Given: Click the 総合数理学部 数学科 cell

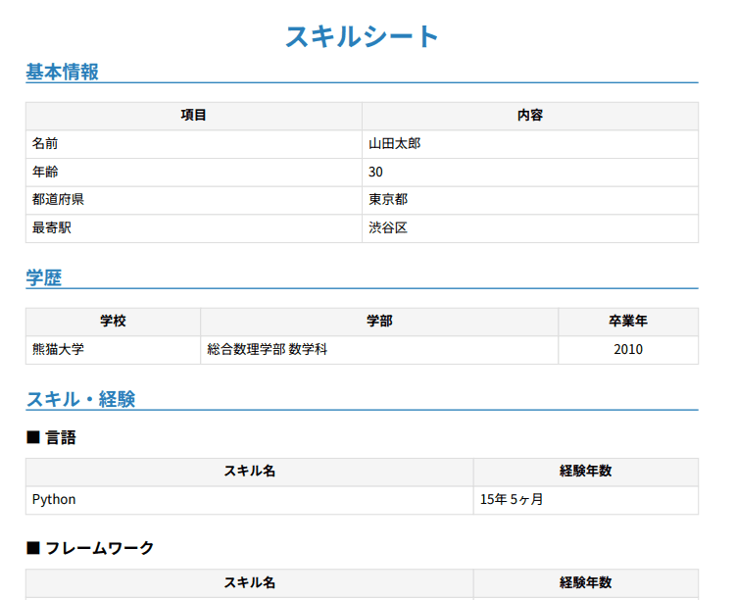Looking at the screenshot, I should click(x=379, y=349).
